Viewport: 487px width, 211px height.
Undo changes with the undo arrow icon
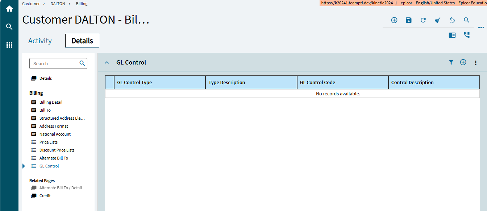click(452, 20)
